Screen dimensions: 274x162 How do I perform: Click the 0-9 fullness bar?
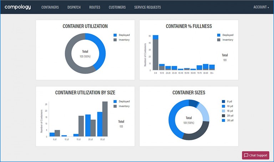pos(156,53)
